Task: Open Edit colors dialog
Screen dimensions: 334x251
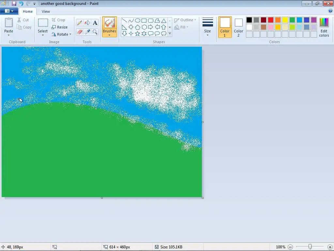Action: point(324,27)
